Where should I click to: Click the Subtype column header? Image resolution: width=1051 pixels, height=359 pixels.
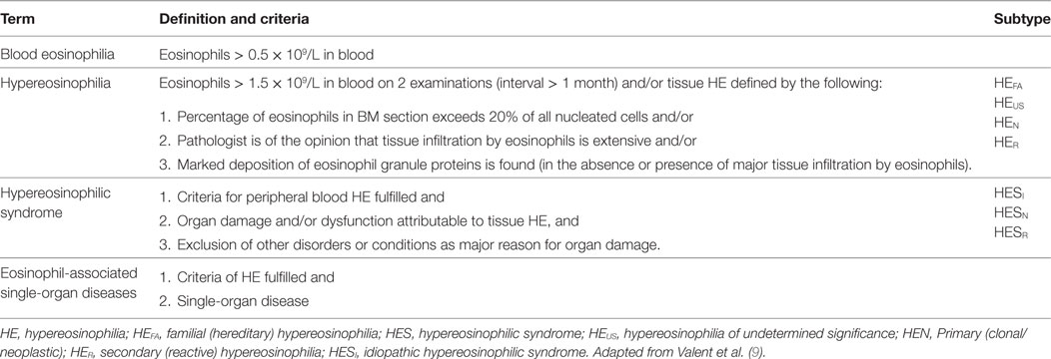(x=1021, y=19)
